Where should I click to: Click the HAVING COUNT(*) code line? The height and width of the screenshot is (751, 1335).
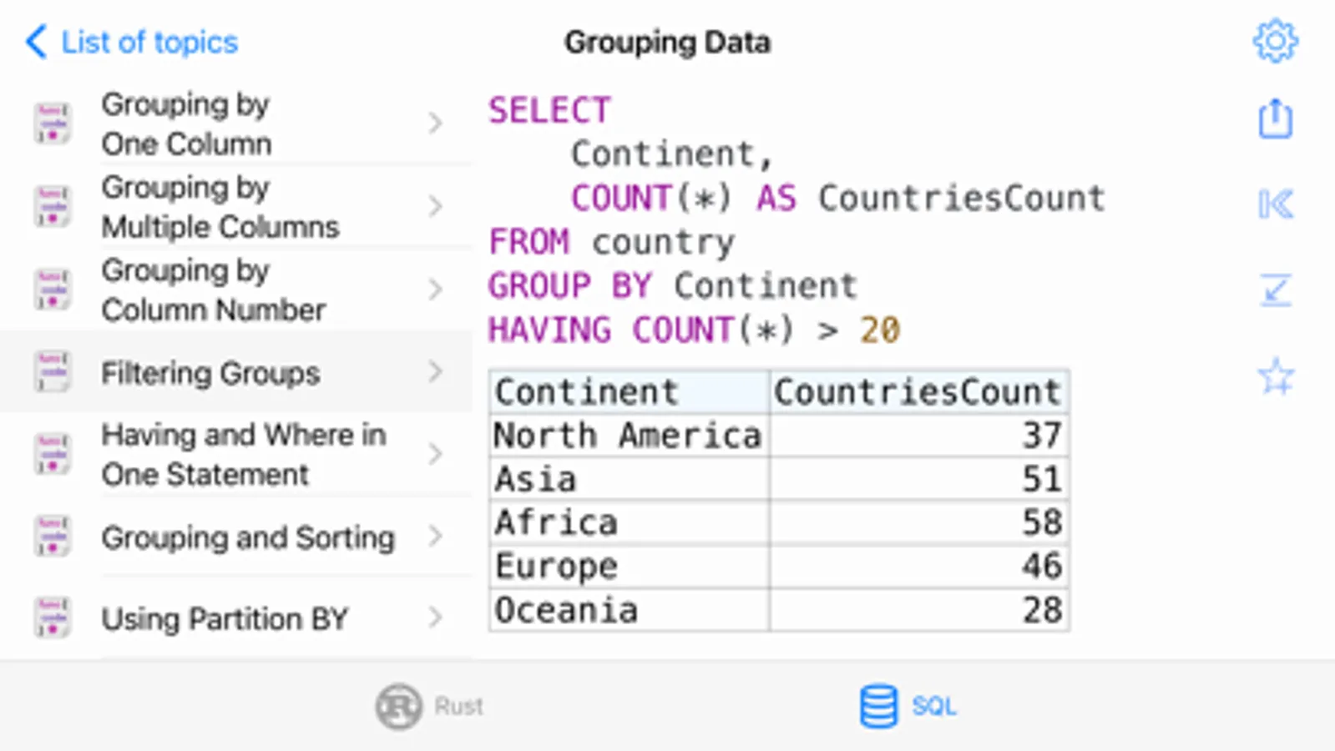click(693, 330)
